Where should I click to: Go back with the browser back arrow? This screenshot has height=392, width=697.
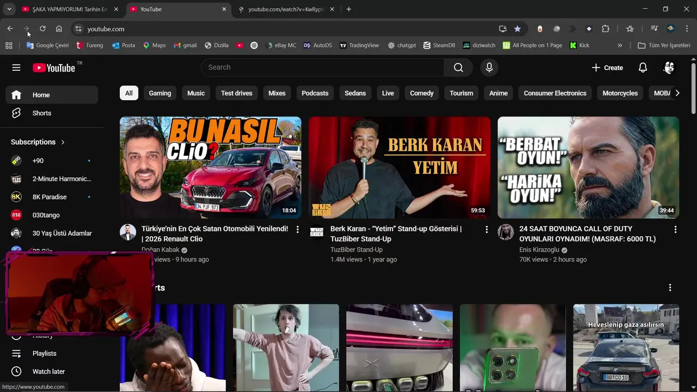10,29
